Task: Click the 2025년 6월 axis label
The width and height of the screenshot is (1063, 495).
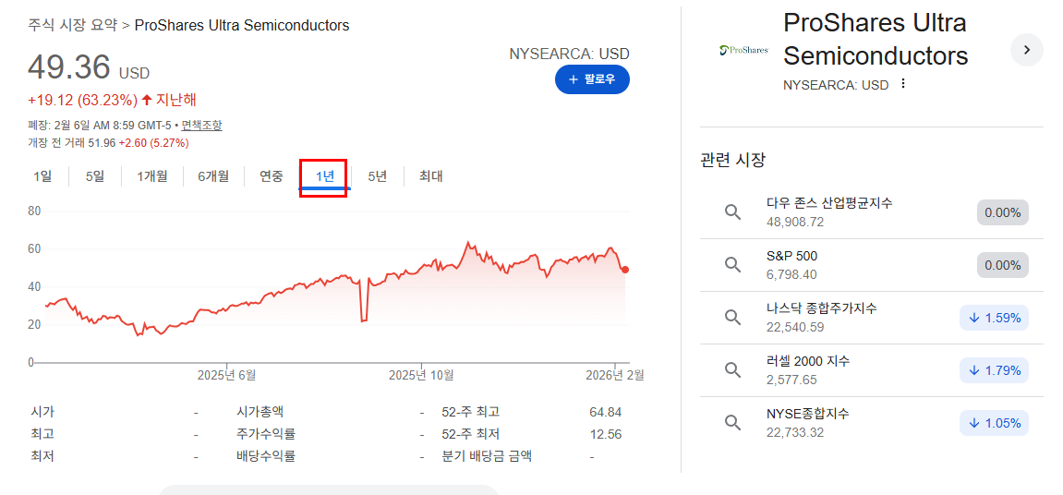Action: coord(226,375)
